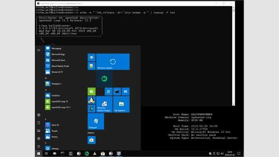This screenshot has width=279, height=157.
Task: Jump via the letter P header
Action: (x=46, y=119)
